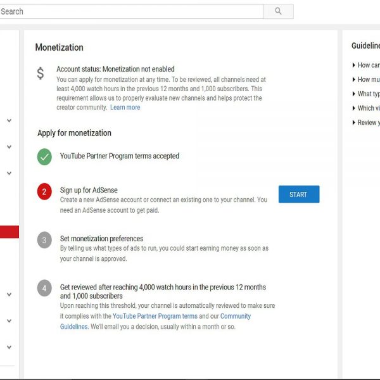Click the Monetization page heading
Screen dimensions: 380x380
tap(59, 47)
